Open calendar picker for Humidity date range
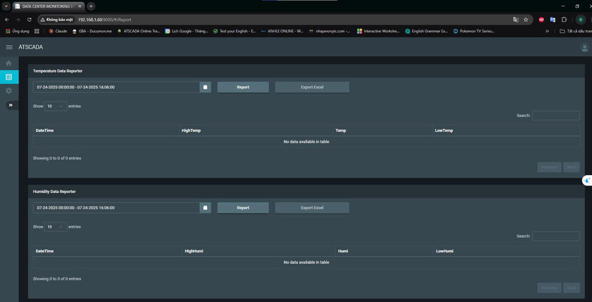Screen dimensions: 592x302 (205, 208)
